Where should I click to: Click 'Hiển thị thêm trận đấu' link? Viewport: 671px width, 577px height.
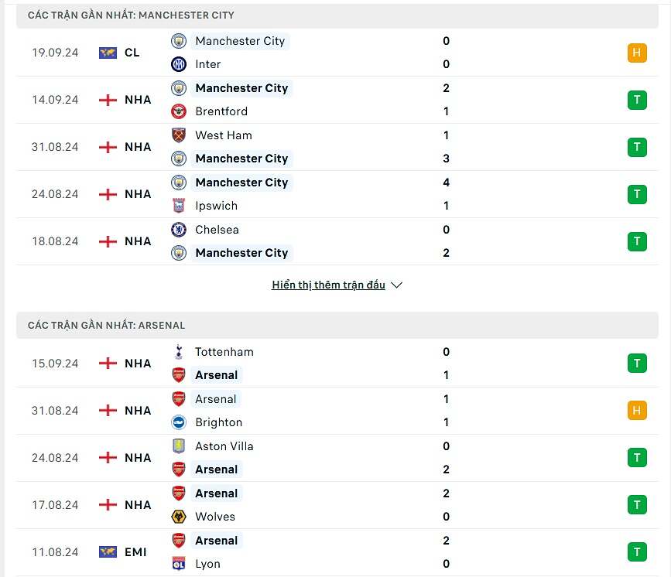click(328, 285)
